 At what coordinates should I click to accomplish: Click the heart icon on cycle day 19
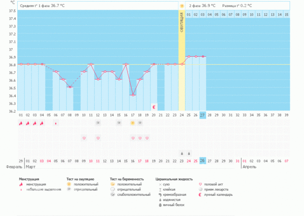(147, 138)
